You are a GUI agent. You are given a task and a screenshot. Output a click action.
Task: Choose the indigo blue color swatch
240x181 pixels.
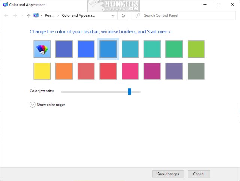pyautogui.click(x=64, y=49)
